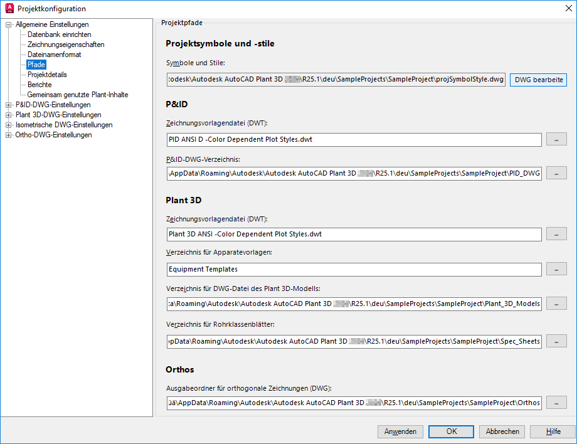Select Datenbank einrichten in the tree
Image resolution: width=577 pixels, height=444 pixels.
tap(59, 34)
